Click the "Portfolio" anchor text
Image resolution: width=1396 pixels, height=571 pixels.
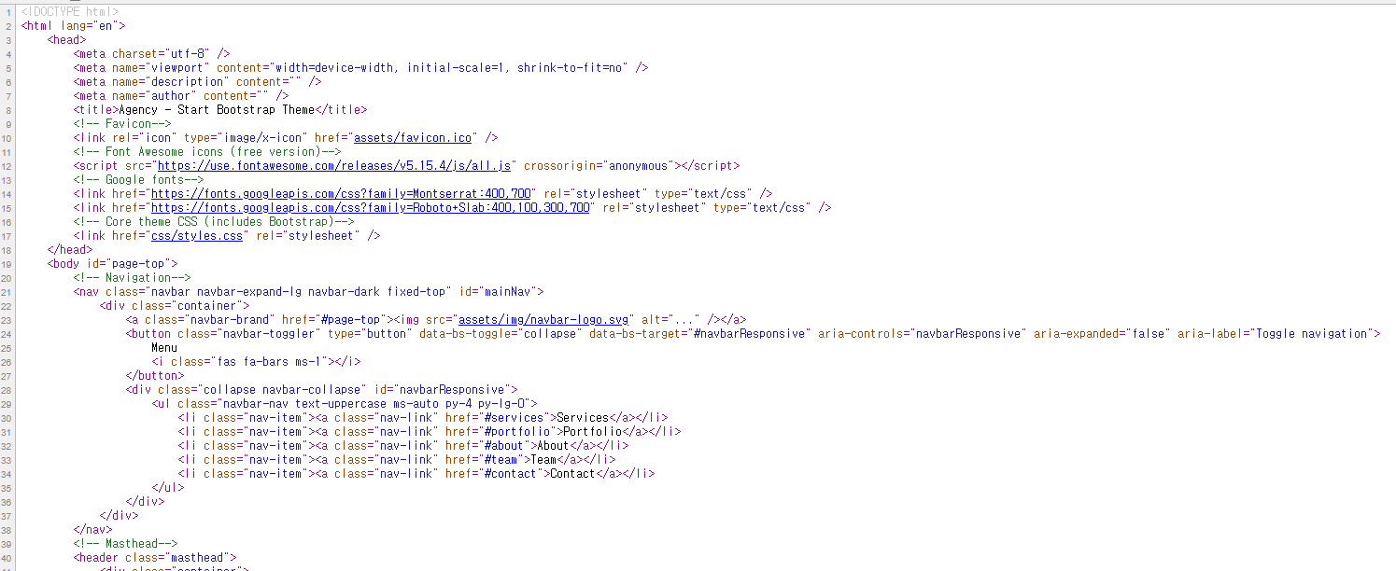coord(593,432)
